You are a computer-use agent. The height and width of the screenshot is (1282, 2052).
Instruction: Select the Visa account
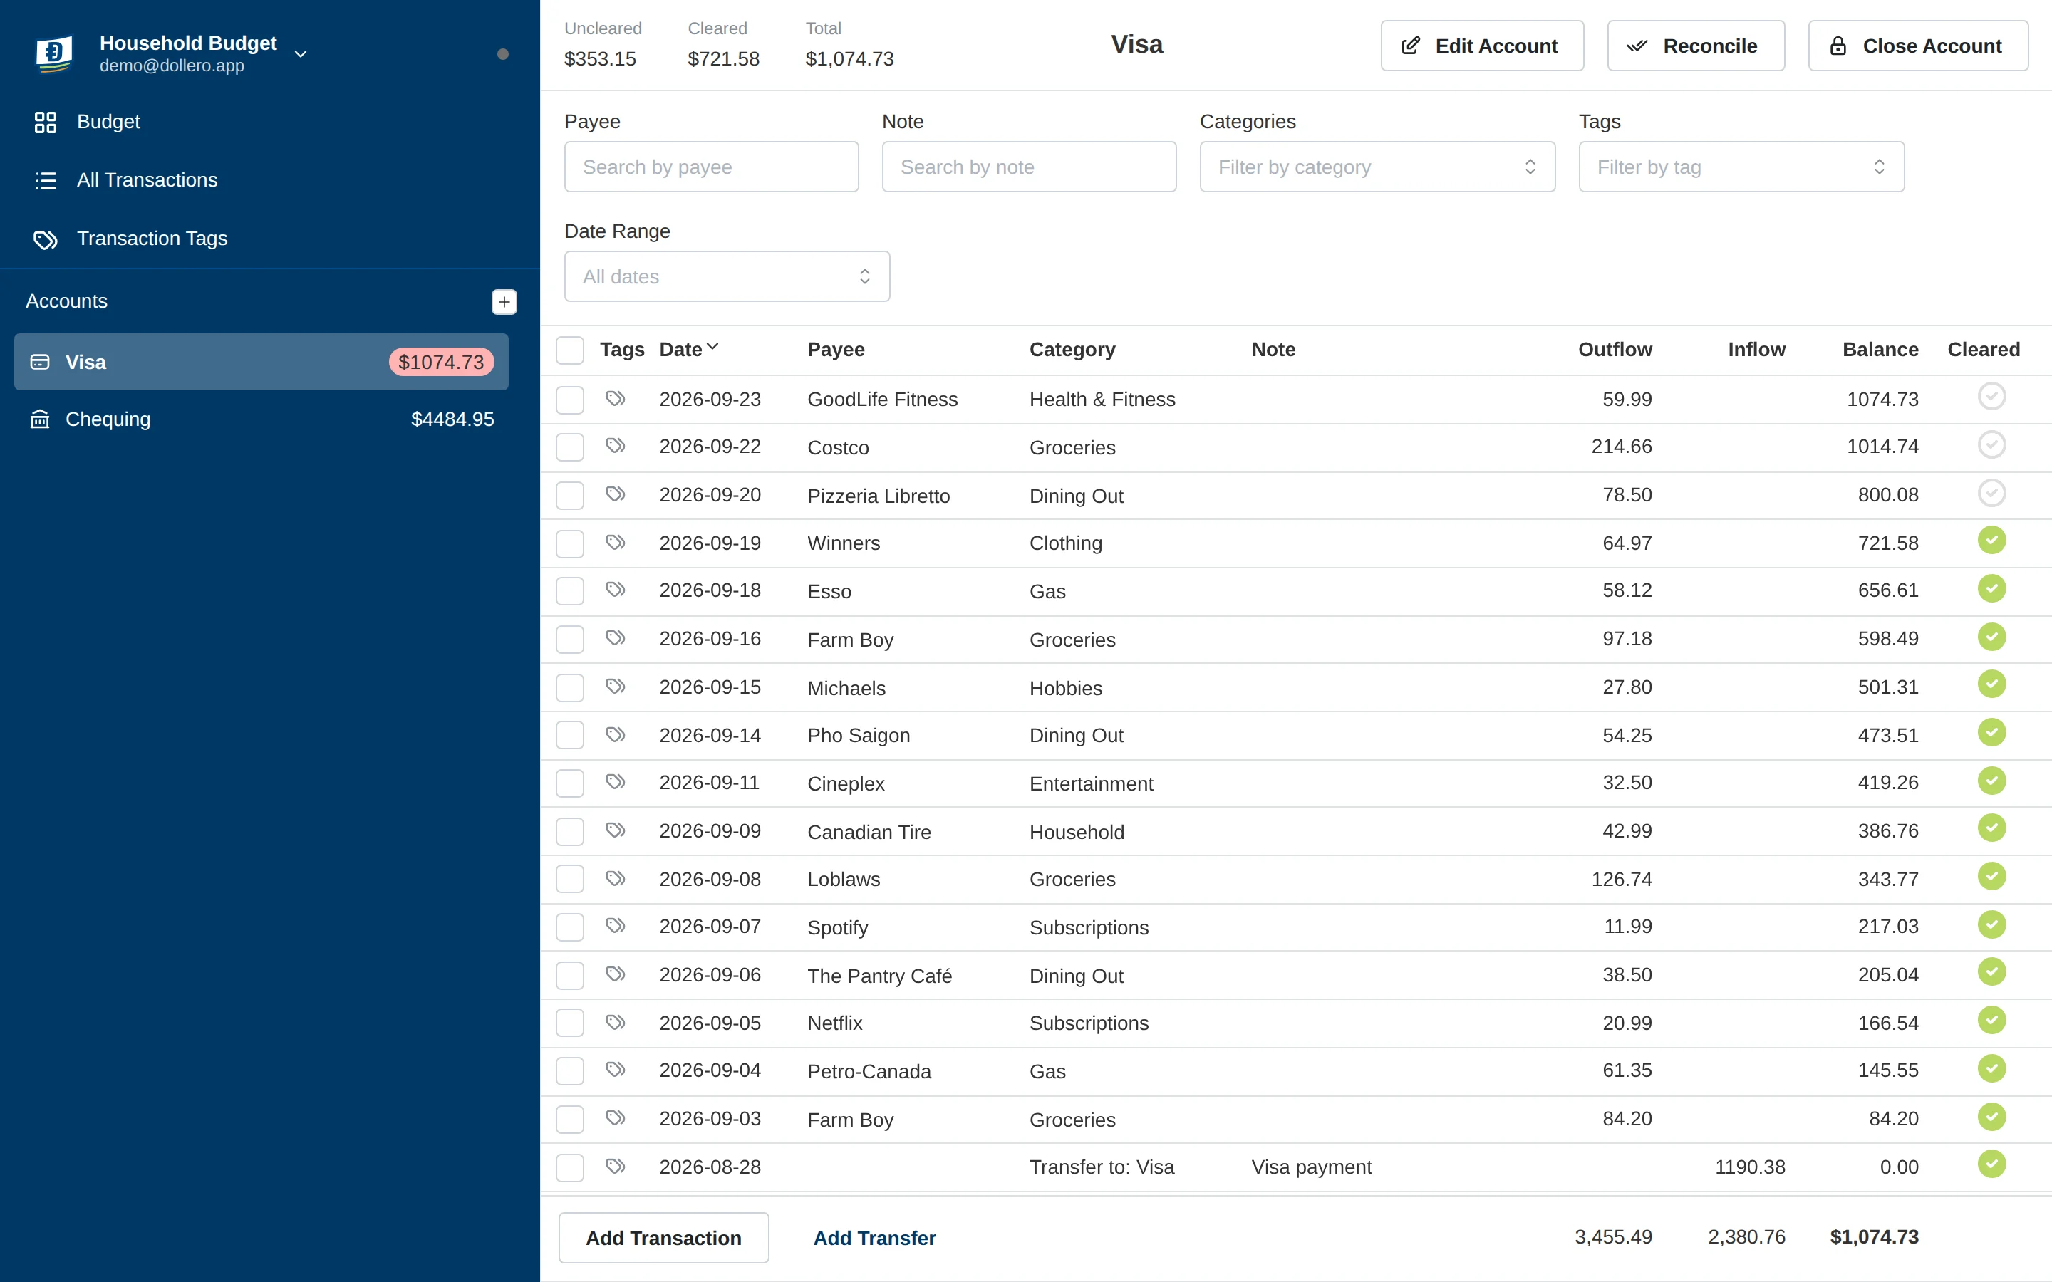pos(261,362)
